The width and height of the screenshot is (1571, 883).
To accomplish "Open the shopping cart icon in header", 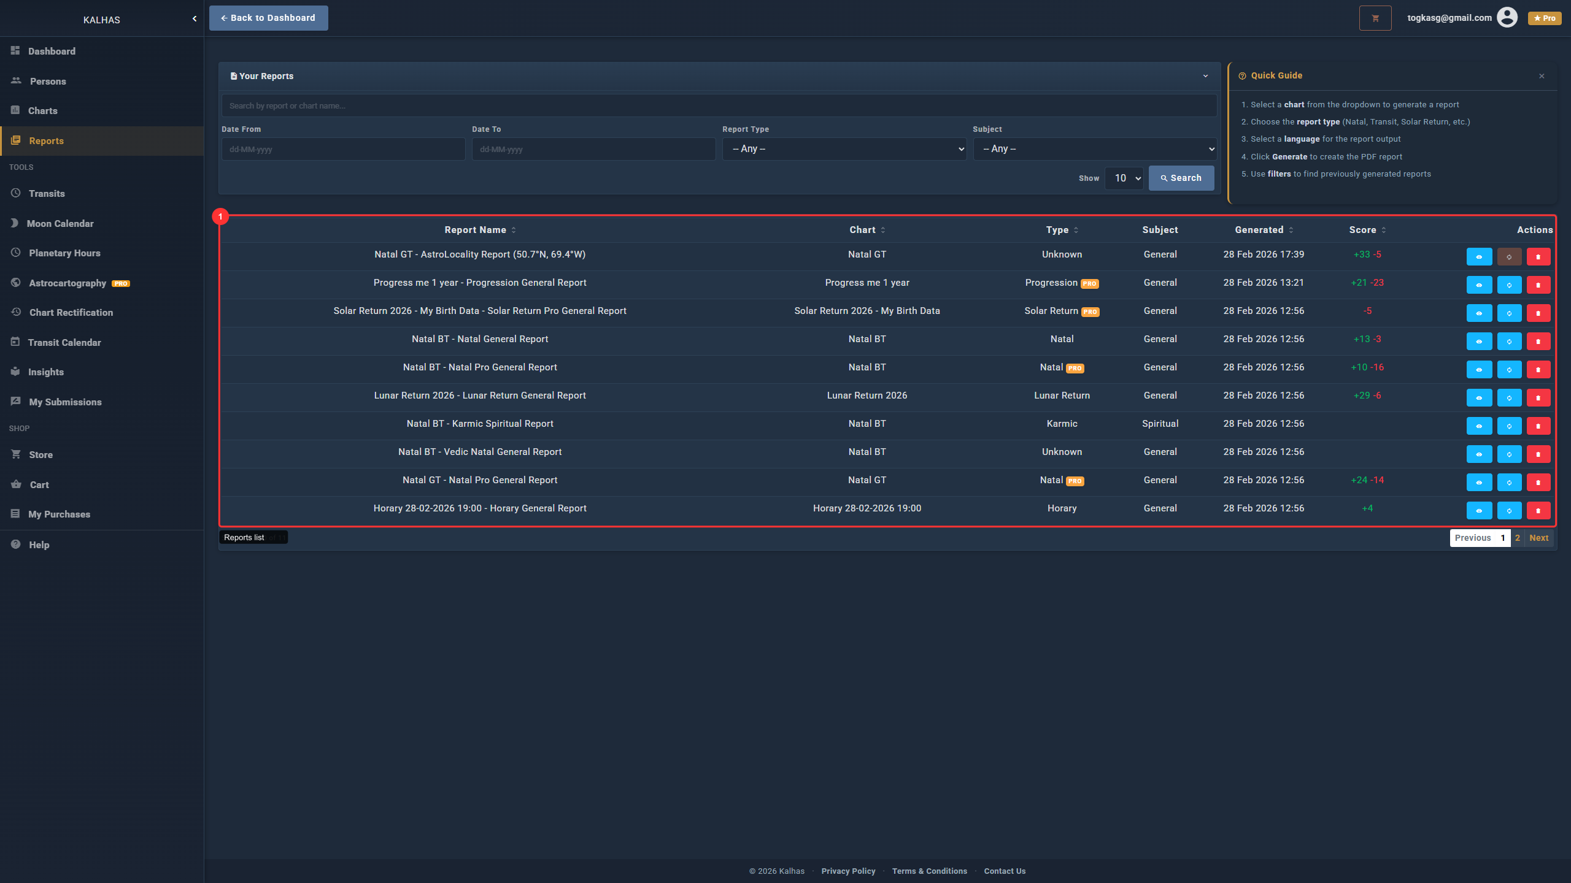I will [x=1375, y=18].
